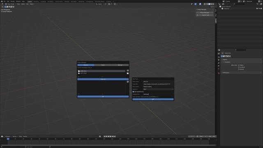Select rendered viewport shading
263x148 pixels.
pyautogui.click(x=213, y=4)
